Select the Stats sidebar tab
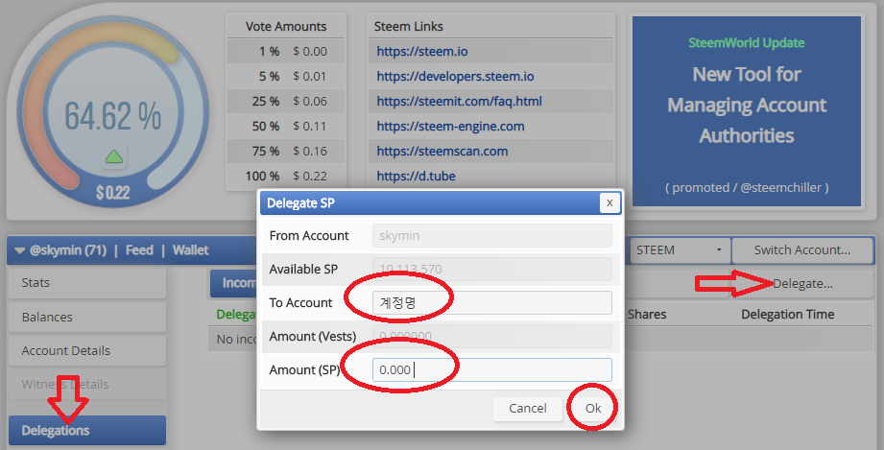Image resolution: width=884 pixels, height=450 pixels. 86,283
